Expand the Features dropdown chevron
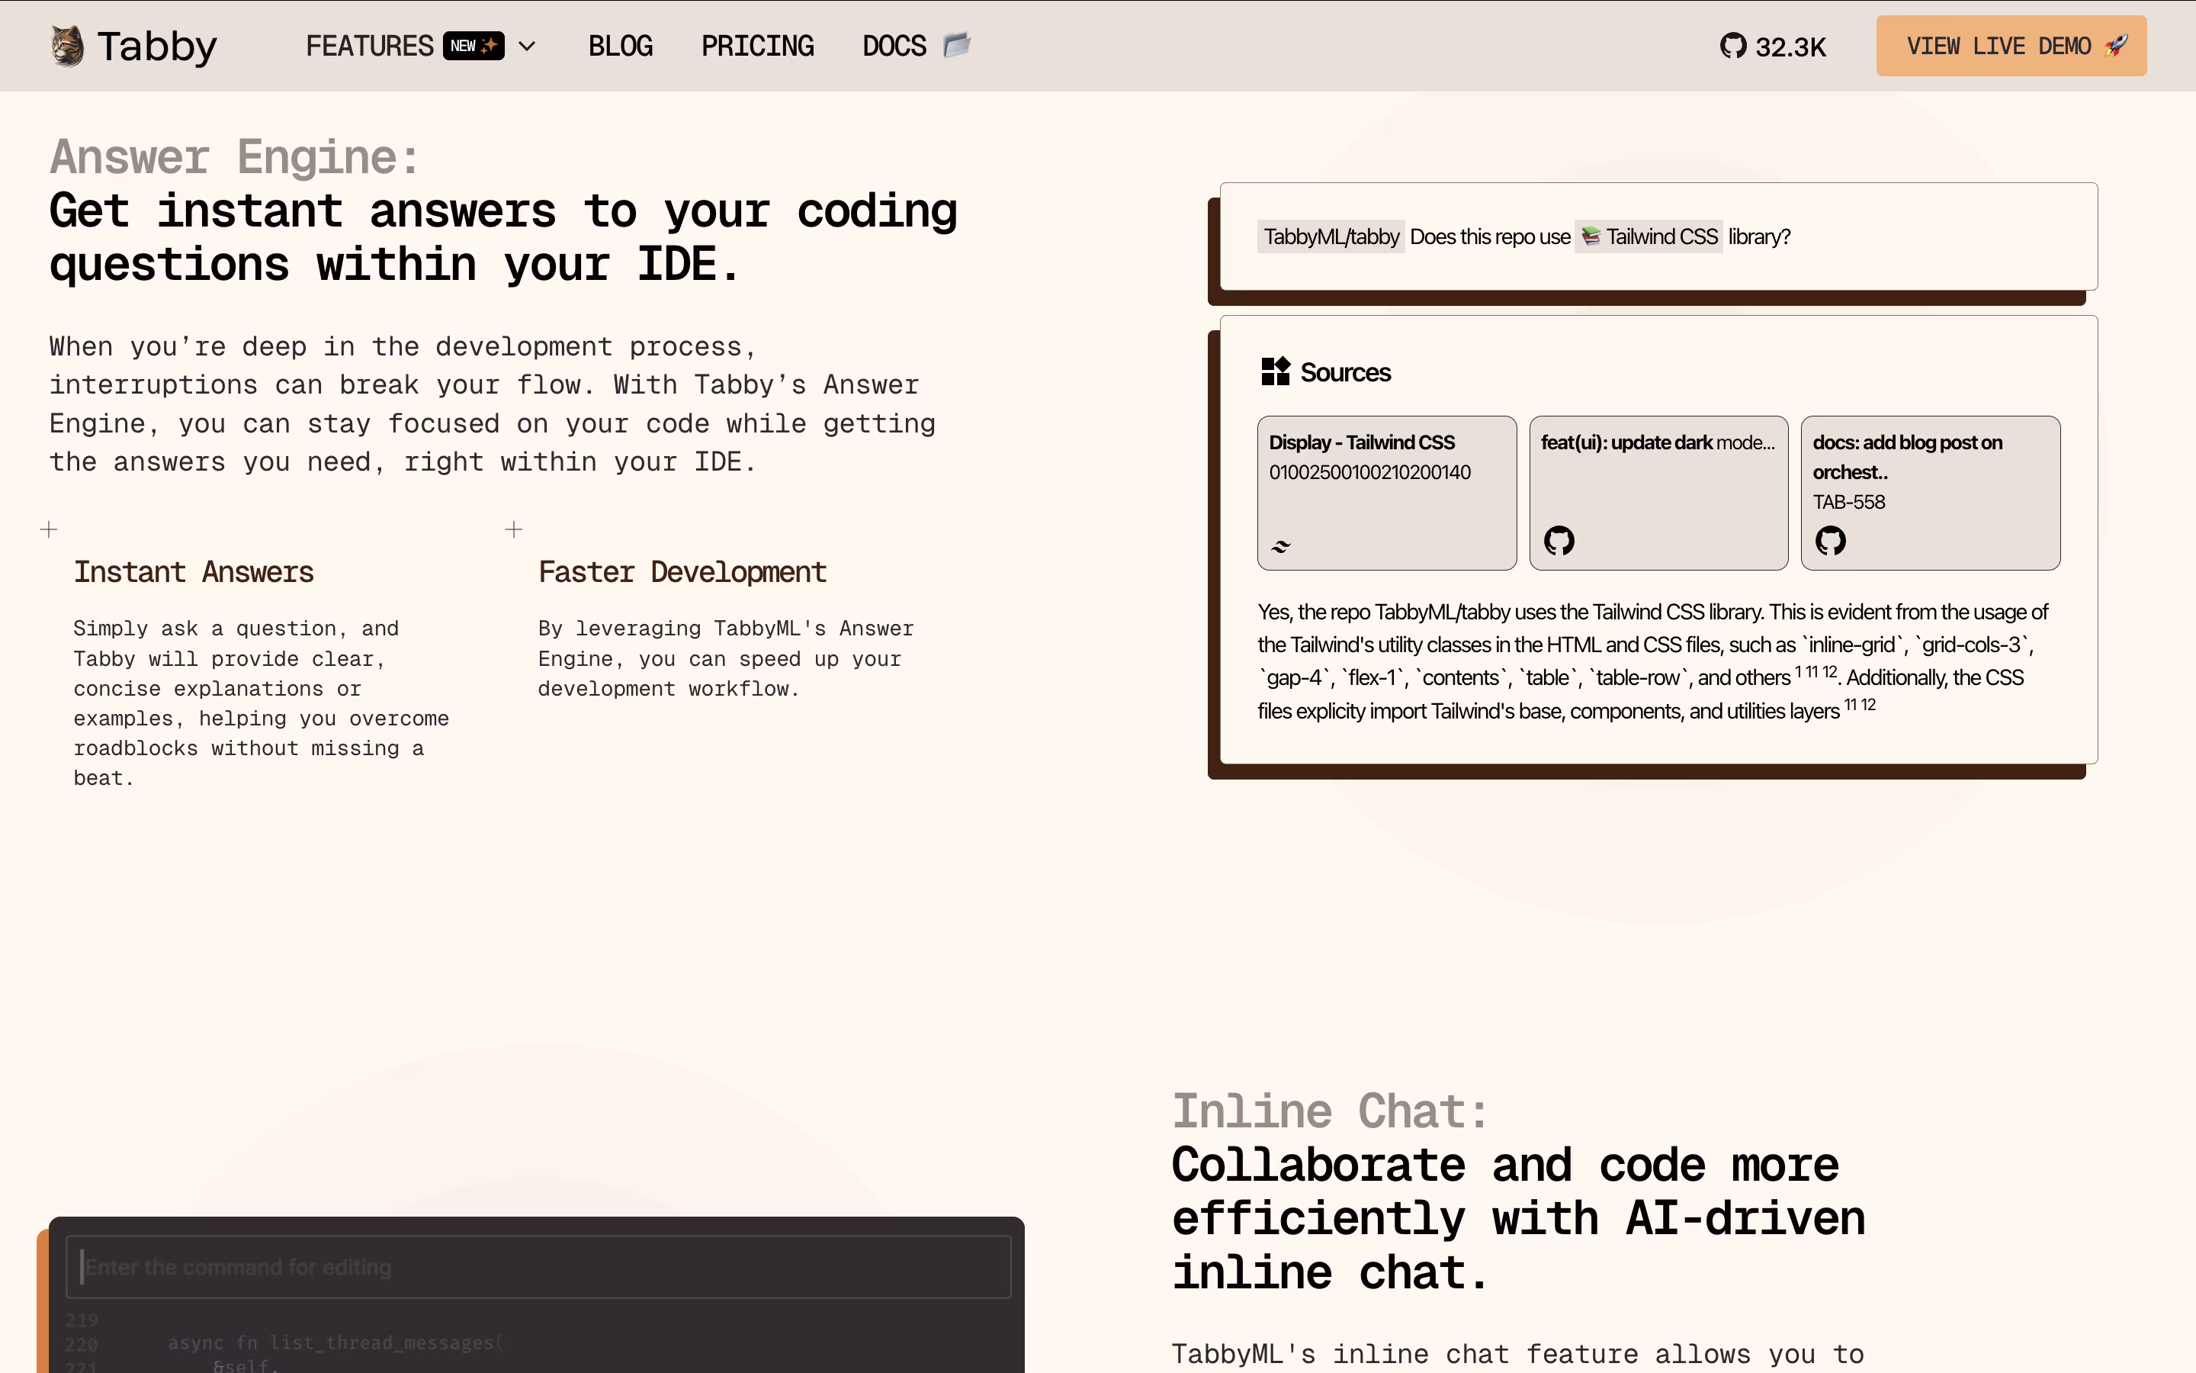 [x=527, y=47]
